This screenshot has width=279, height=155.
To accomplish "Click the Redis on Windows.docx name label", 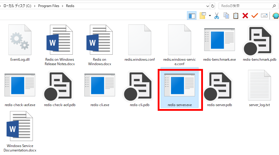I will pos(100,62).
